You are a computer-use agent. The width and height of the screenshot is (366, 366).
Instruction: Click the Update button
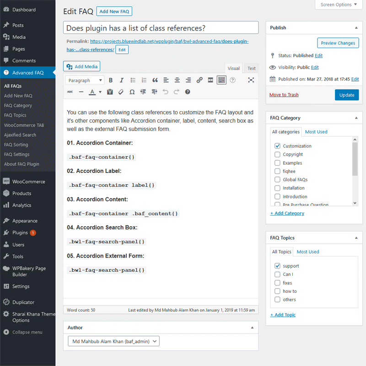[x=347, y=95]
